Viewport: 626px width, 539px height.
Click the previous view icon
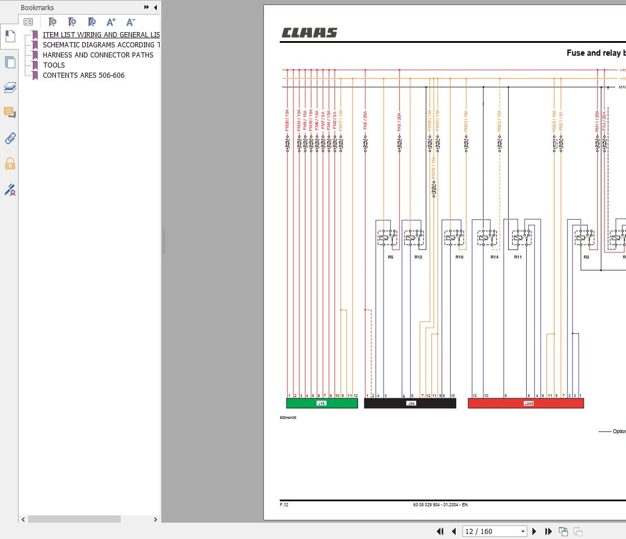pos(563,532)
